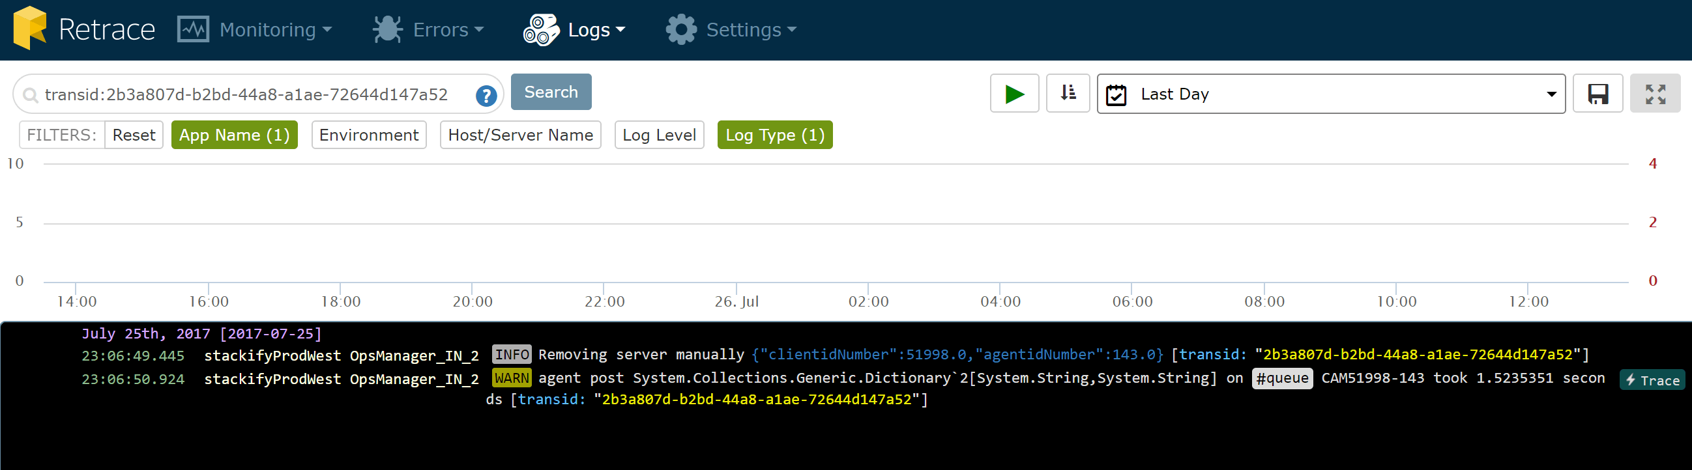Image resolution: width=1692 pixels, height=470 pixels.
Task: Click the July 25th, 2017 date header
Action: pyautogui.click(x=201, y=333)
